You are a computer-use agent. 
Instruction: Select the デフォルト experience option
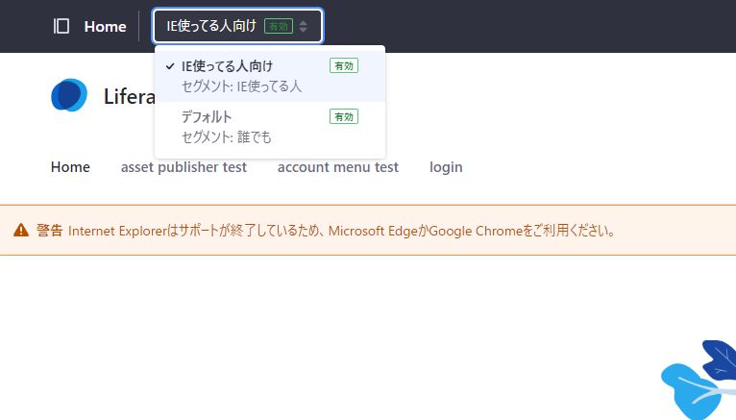click(270, 127)
